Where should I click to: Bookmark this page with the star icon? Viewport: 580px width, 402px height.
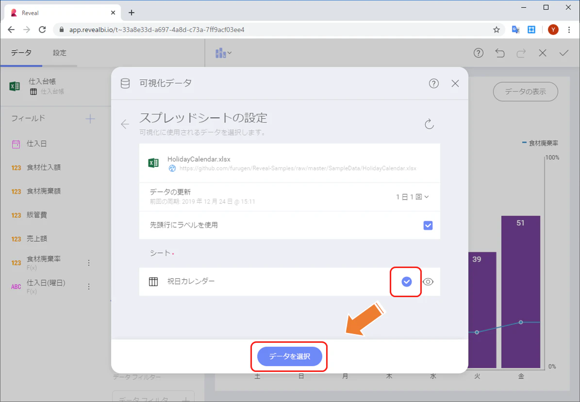(x=497, y=30)
